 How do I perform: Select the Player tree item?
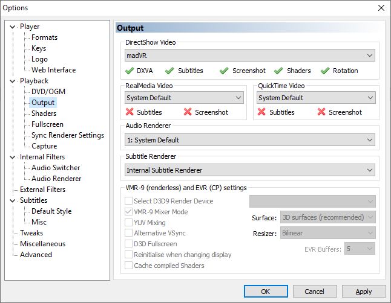pos(30,27)
